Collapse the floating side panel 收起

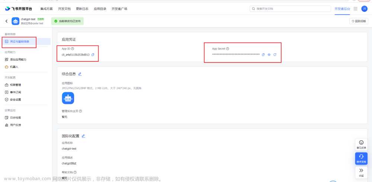361,172
